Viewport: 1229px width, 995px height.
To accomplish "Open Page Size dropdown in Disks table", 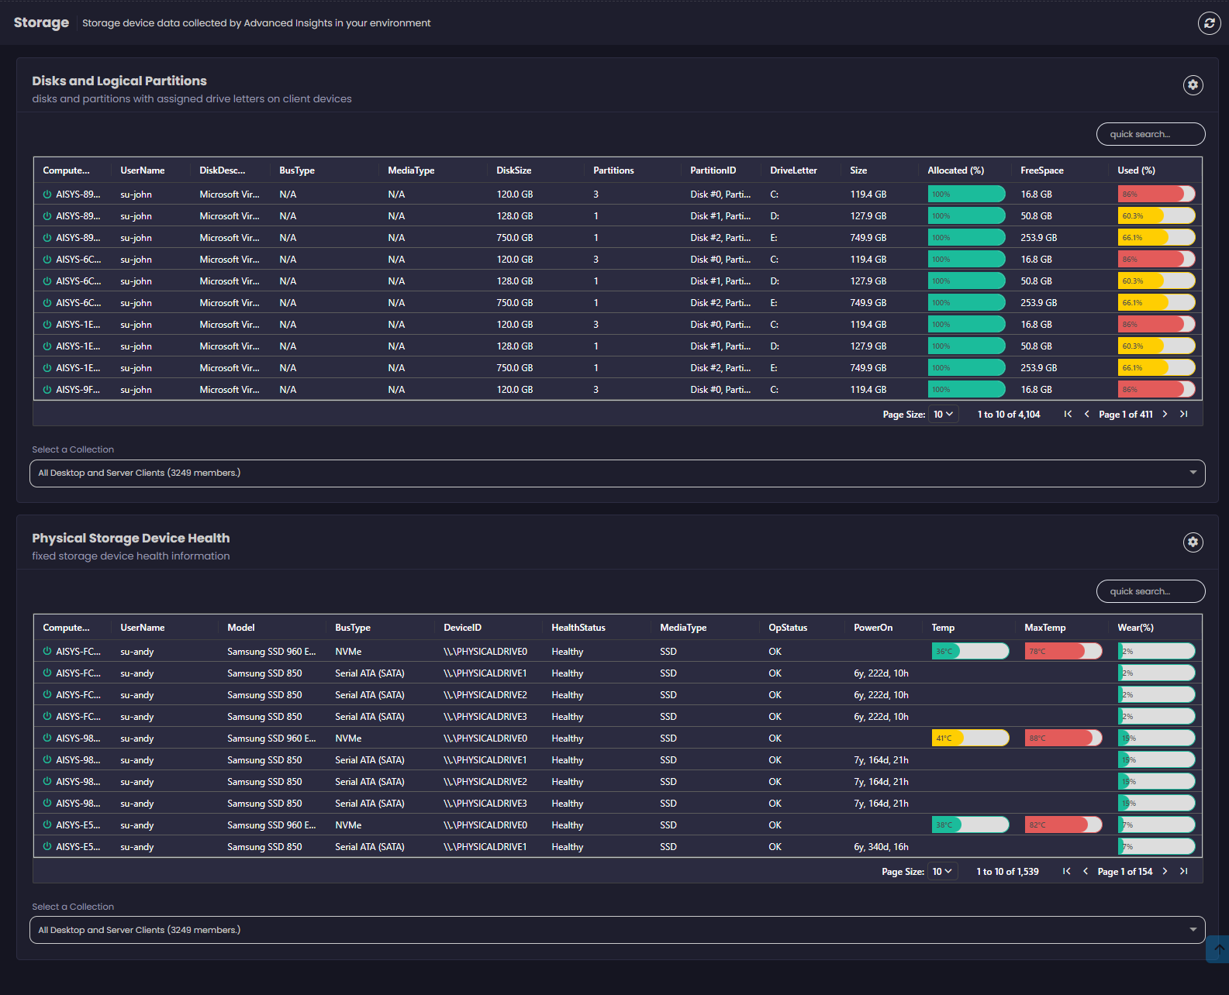I will [x=943, y=415].
